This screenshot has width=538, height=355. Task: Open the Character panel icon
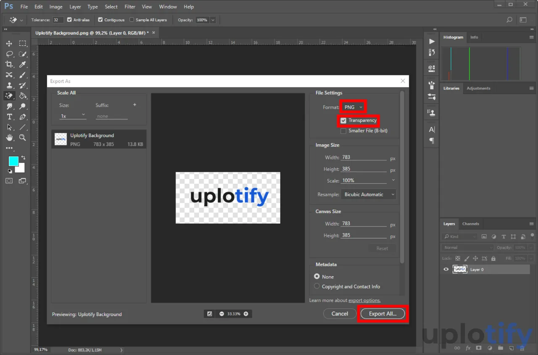432,129
